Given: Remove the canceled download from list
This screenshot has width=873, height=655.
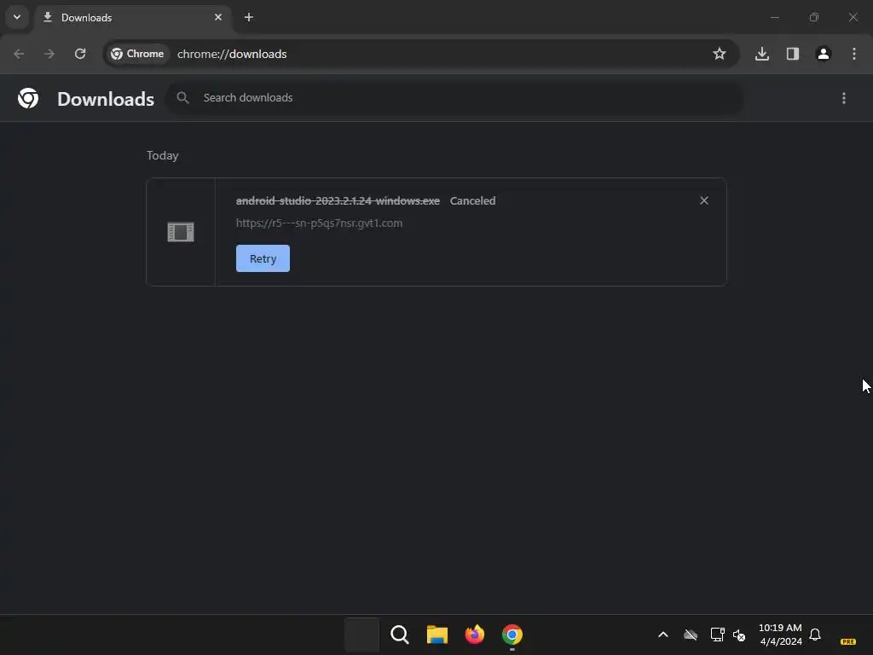Looking at the screenshot, I should (704, 200).
